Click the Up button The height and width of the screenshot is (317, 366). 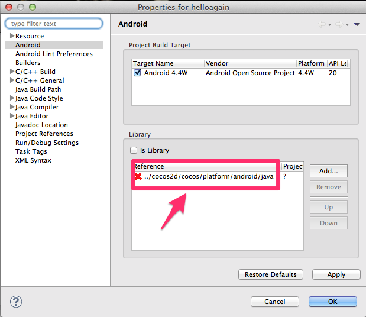click(328, 207)
